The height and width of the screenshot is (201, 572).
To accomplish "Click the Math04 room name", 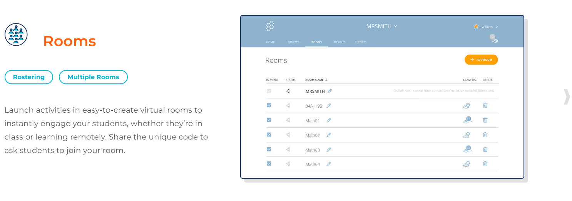I will (x=313, y=164).
